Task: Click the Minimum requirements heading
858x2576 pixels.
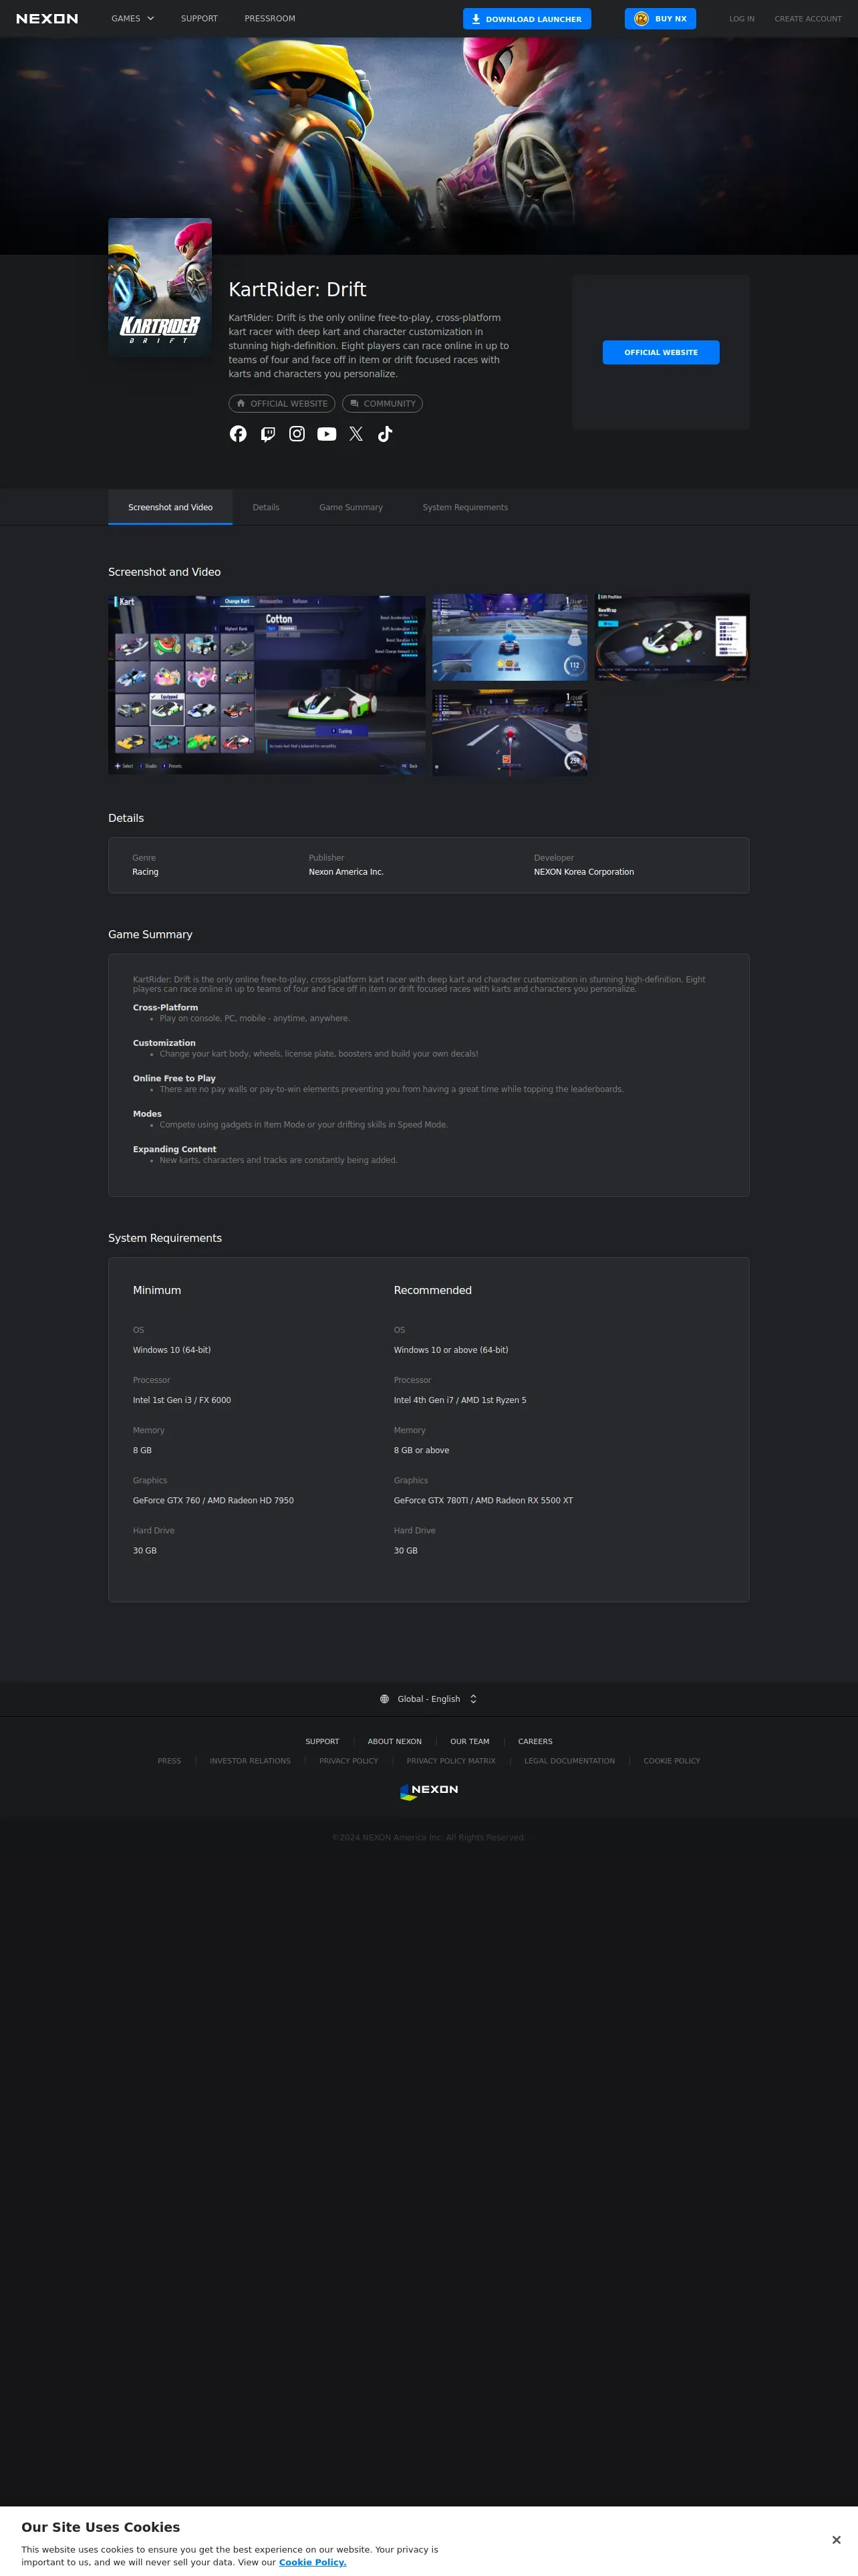Action: point(157,1290)
